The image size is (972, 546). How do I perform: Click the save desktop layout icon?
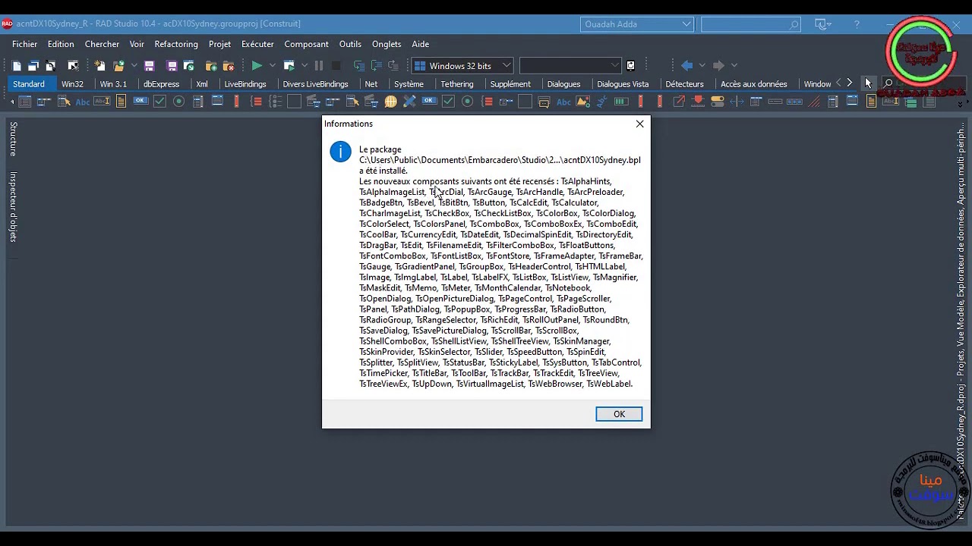[823, 24]
